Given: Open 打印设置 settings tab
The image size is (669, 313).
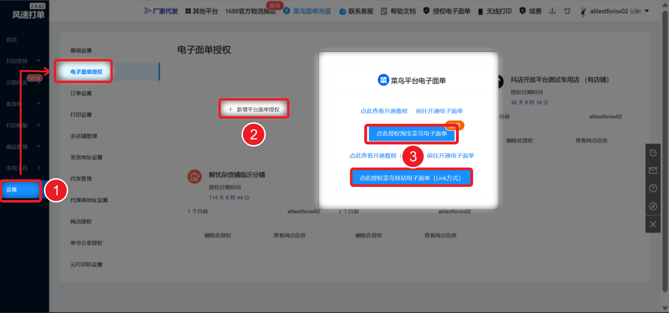Looking at the screenshot, I should (x=81, y=115).
